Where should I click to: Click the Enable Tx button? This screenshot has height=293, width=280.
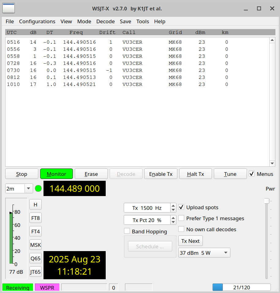point(161,174)
